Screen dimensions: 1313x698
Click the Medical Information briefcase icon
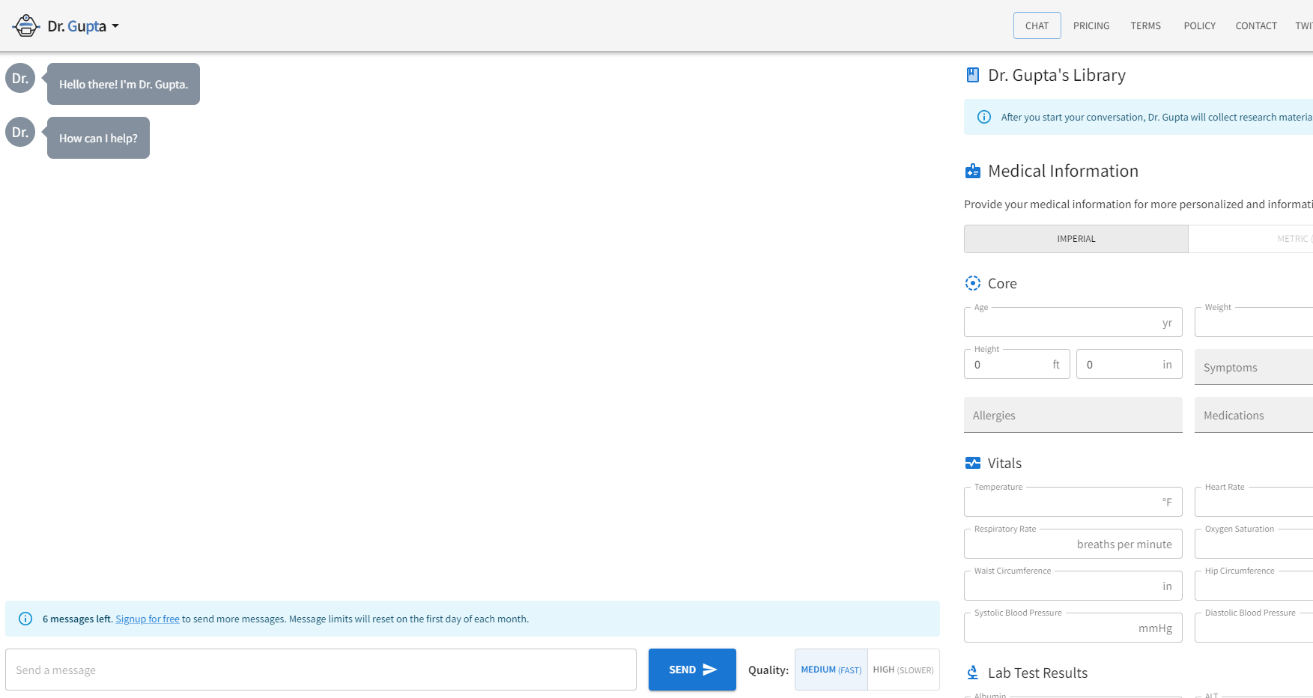point(973,172)
